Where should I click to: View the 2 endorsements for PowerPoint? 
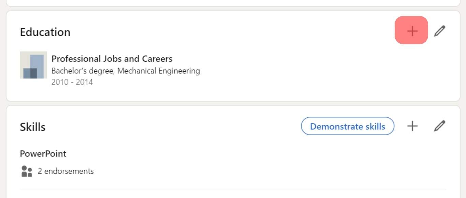point(66,171)
